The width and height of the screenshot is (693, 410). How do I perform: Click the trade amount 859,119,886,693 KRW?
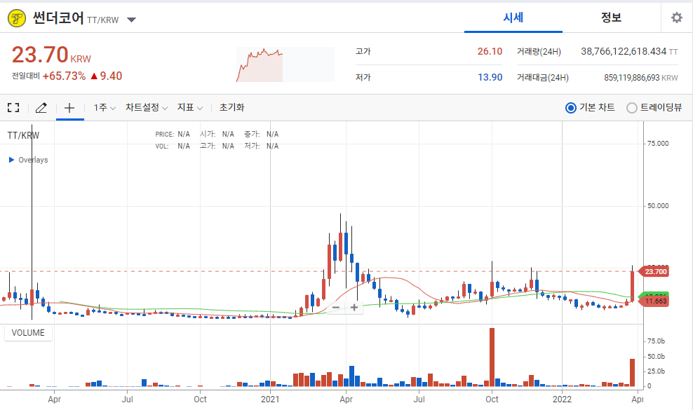point(641,78)
